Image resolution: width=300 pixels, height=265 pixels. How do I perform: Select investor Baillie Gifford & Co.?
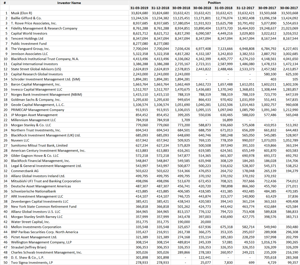tap(26, 18)
